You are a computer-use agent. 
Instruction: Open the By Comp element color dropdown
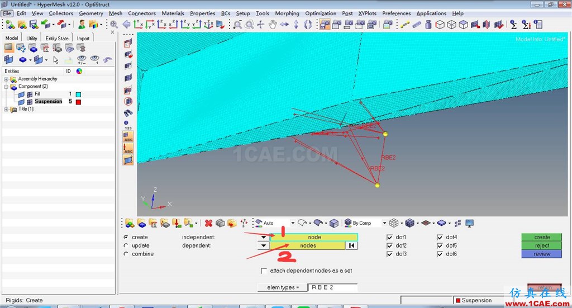point(384,223)
